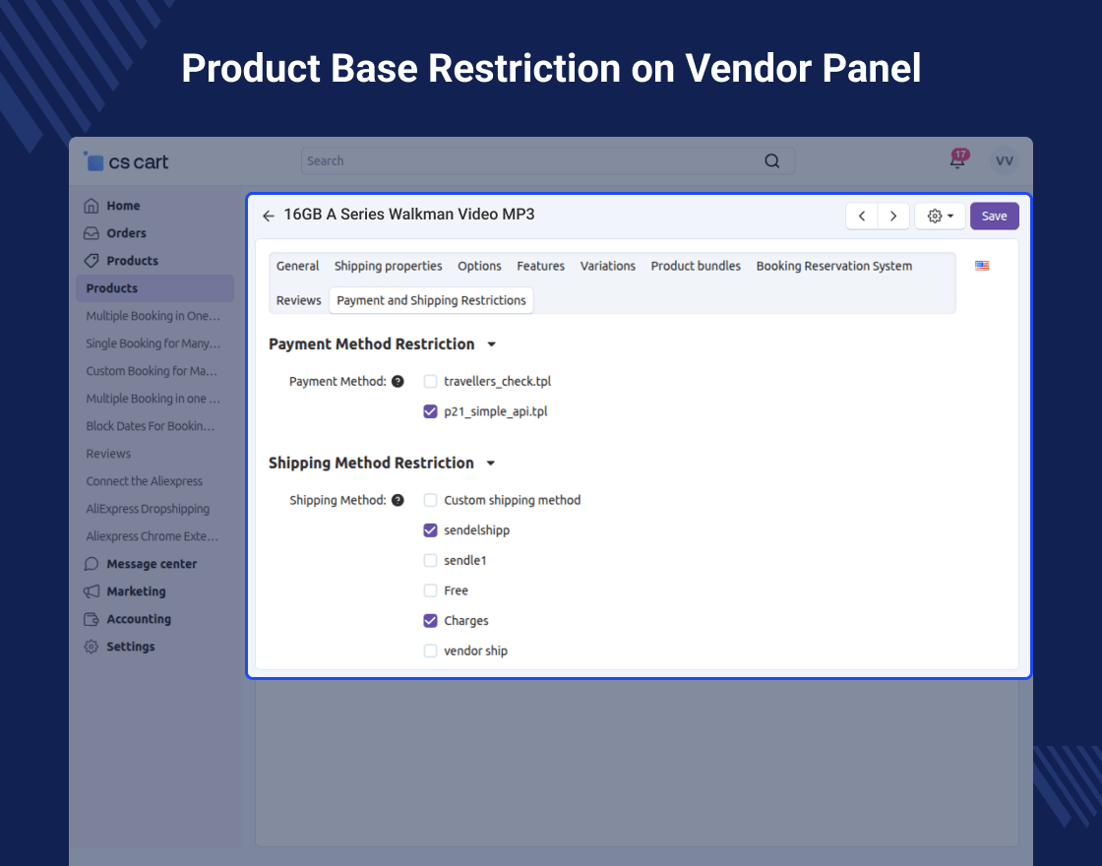This screenshot has height=866, width=1102.
Task: Click the CS-Cart logo
Action: point(127,161)
